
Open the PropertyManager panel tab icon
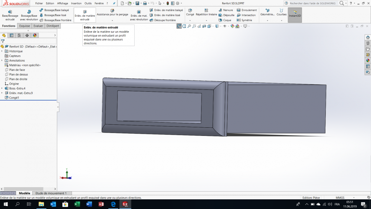[12, 35]
